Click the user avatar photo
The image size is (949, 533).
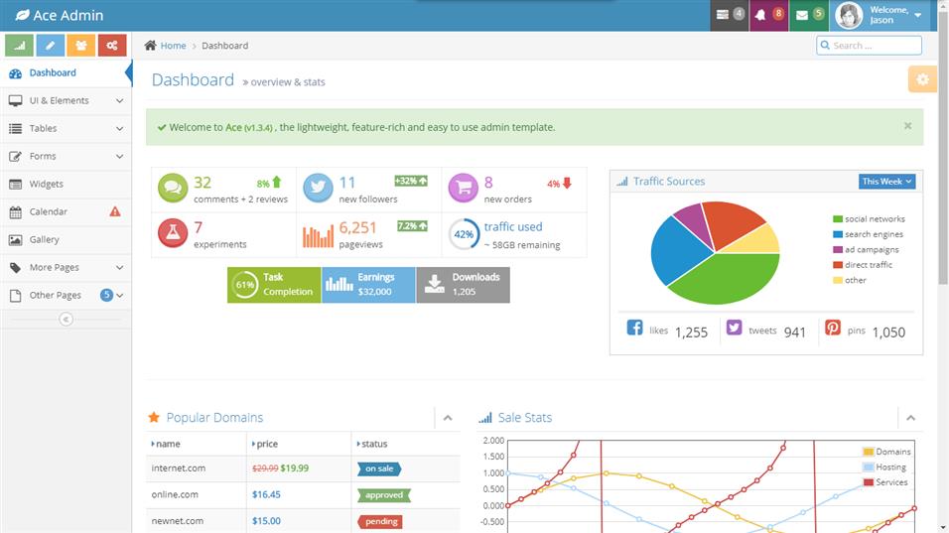(849, 15)
